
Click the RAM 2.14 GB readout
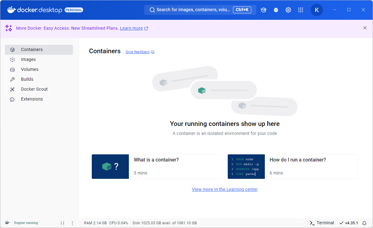[x=95, y=223]
